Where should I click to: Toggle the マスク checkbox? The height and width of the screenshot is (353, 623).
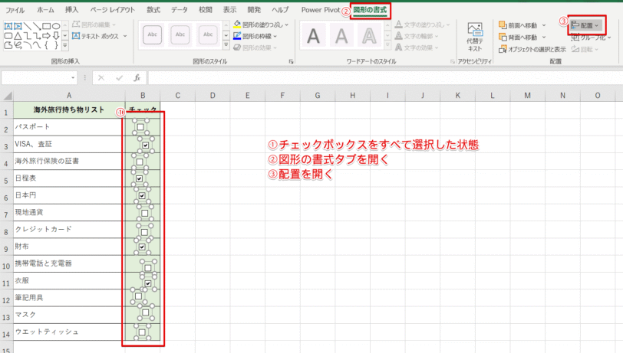click(146, 312)
